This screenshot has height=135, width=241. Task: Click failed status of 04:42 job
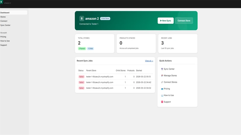click(x=81, y=82)
